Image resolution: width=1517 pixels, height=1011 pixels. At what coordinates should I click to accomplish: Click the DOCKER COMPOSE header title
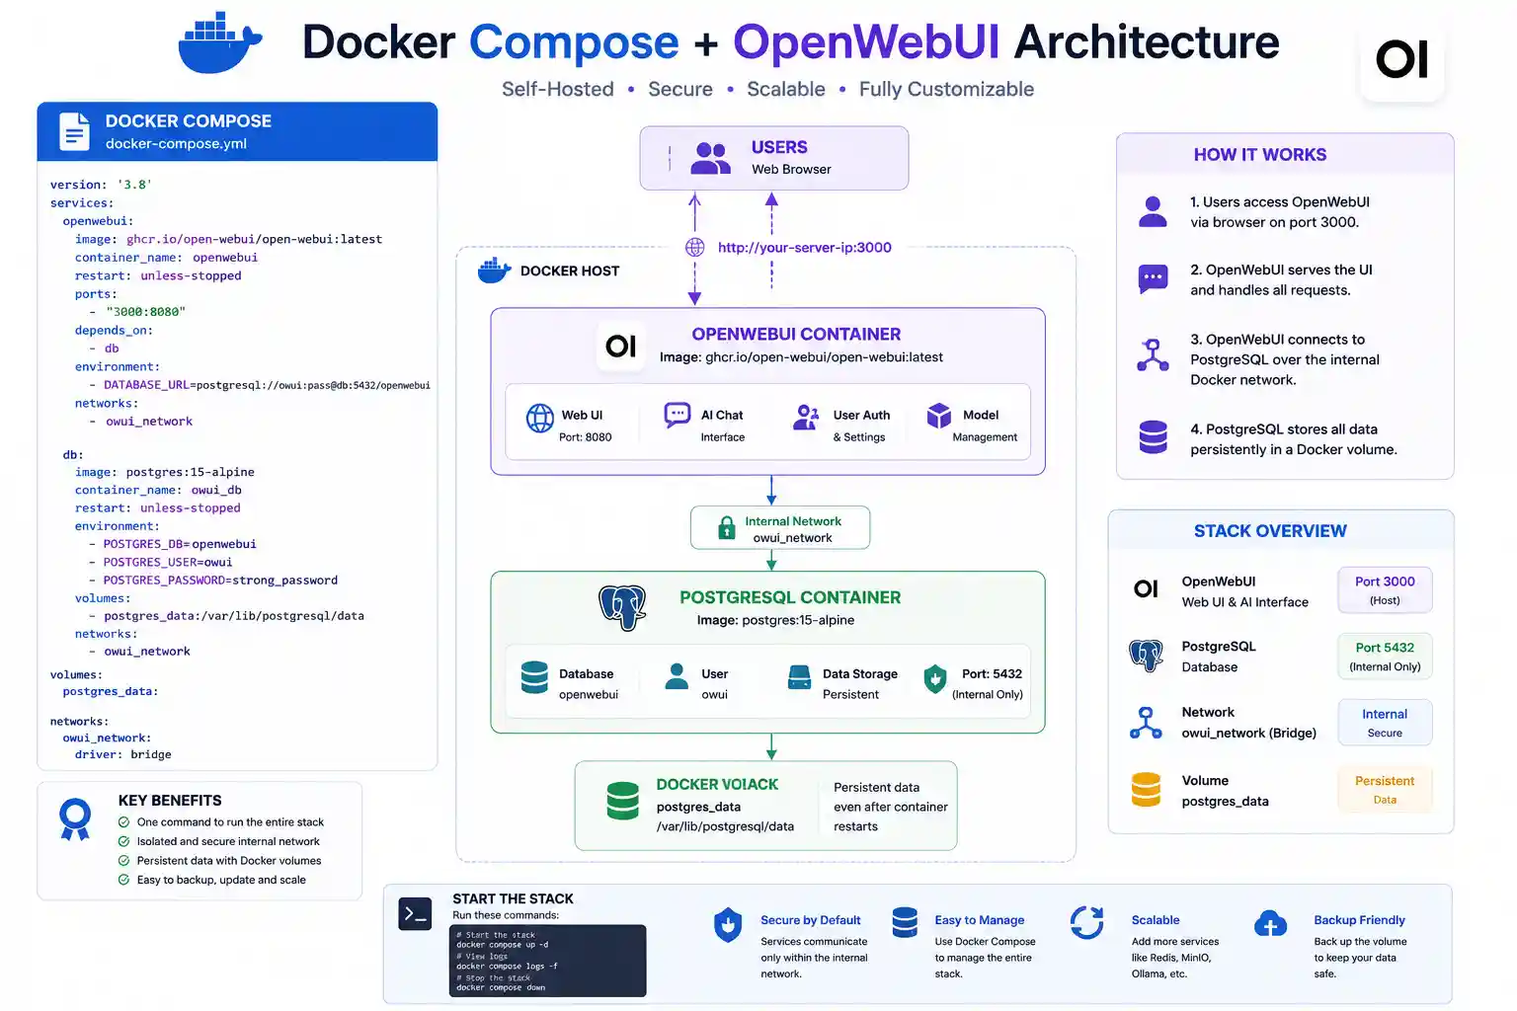[x=189, y=121]
